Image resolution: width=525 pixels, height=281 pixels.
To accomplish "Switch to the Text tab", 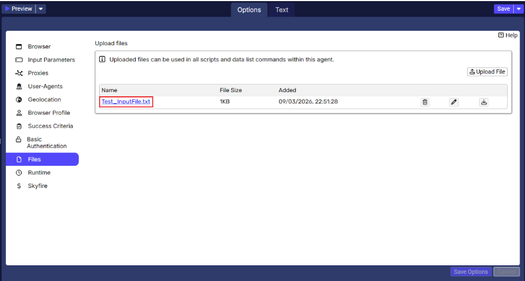I will pos(281,10).
